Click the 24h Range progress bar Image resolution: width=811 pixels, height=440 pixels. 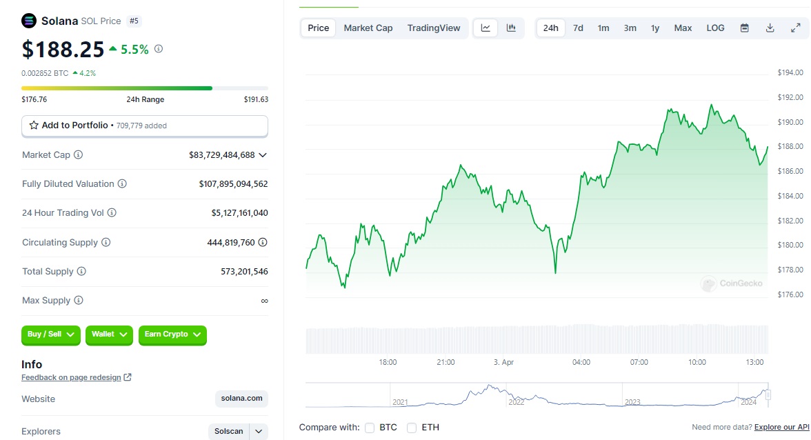145,88
